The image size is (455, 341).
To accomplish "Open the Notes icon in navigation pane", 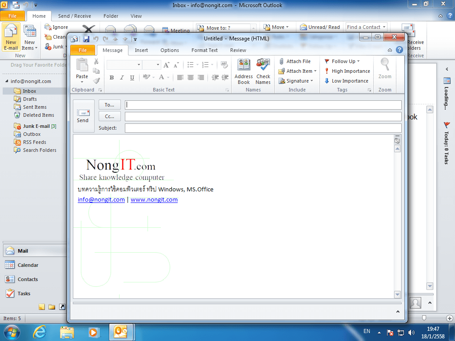I will click(42, 307).
